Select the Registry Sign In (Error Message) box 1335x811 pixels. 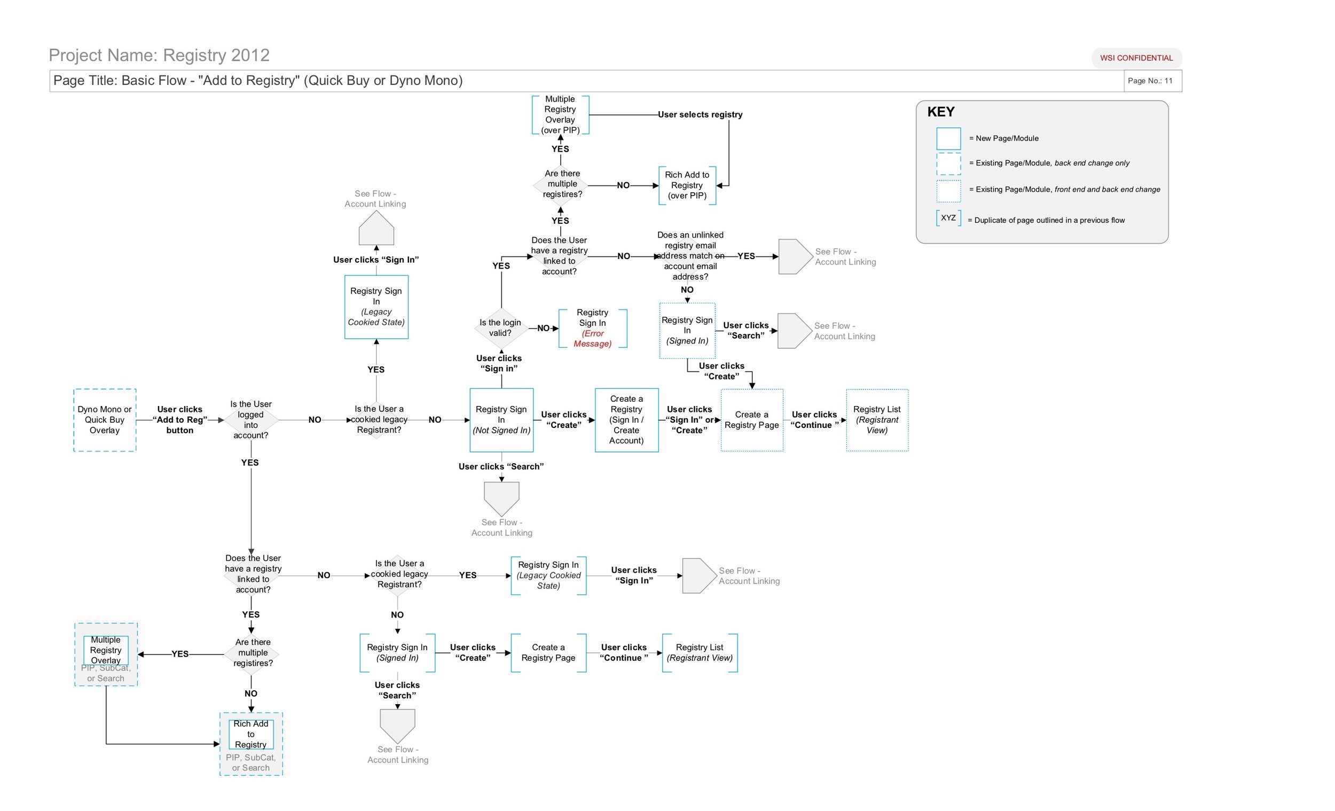pyautogui.click(x=593, y=328)
